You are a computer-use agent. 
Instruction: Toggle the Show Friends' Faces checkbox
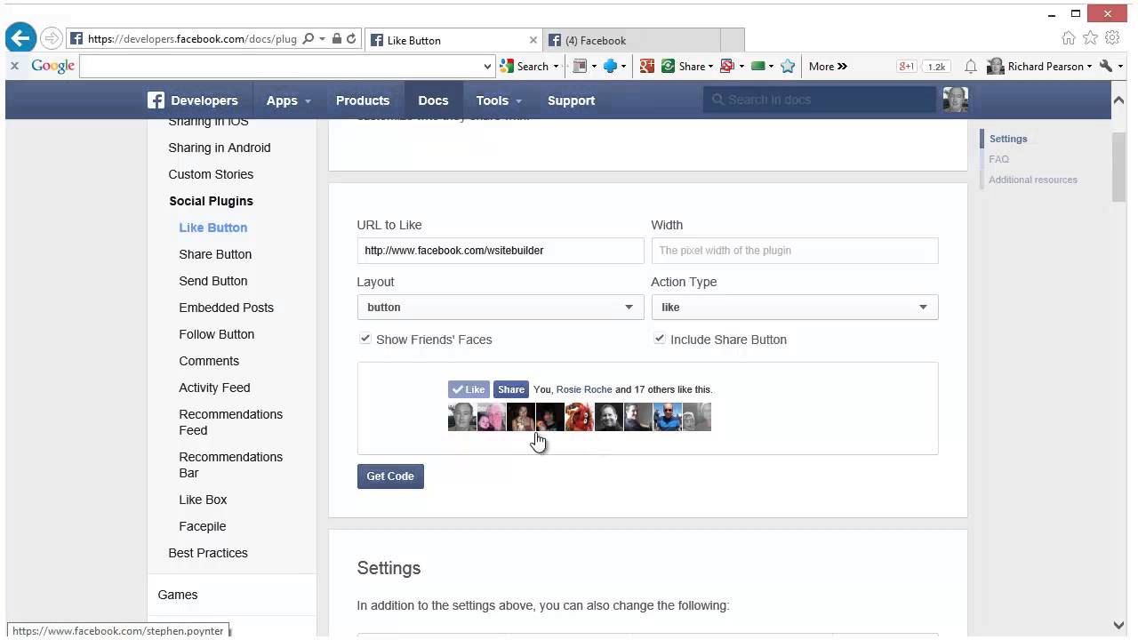click(365, 339)
